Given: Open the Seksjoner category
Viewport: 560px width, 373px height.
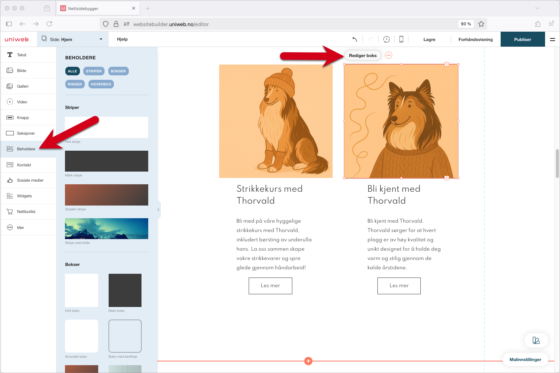Looking at the screenshot, I should coord(28,133).
